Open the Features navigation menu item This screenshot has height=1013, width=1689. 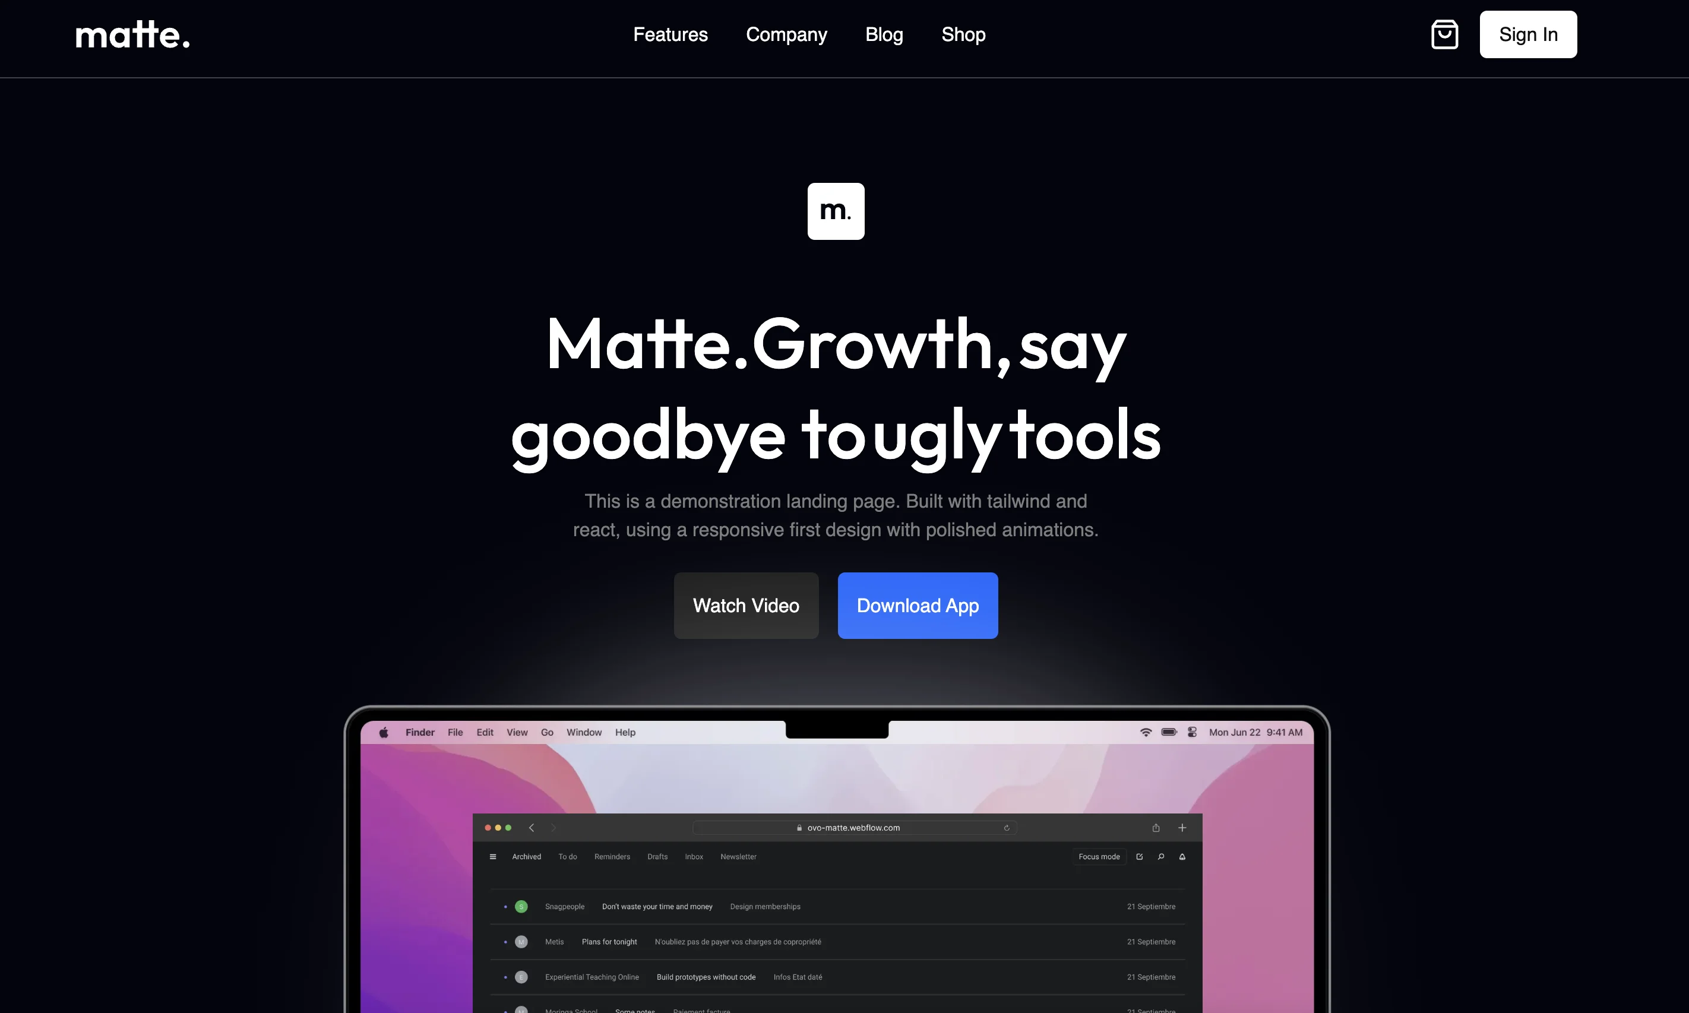click(670, 34)
